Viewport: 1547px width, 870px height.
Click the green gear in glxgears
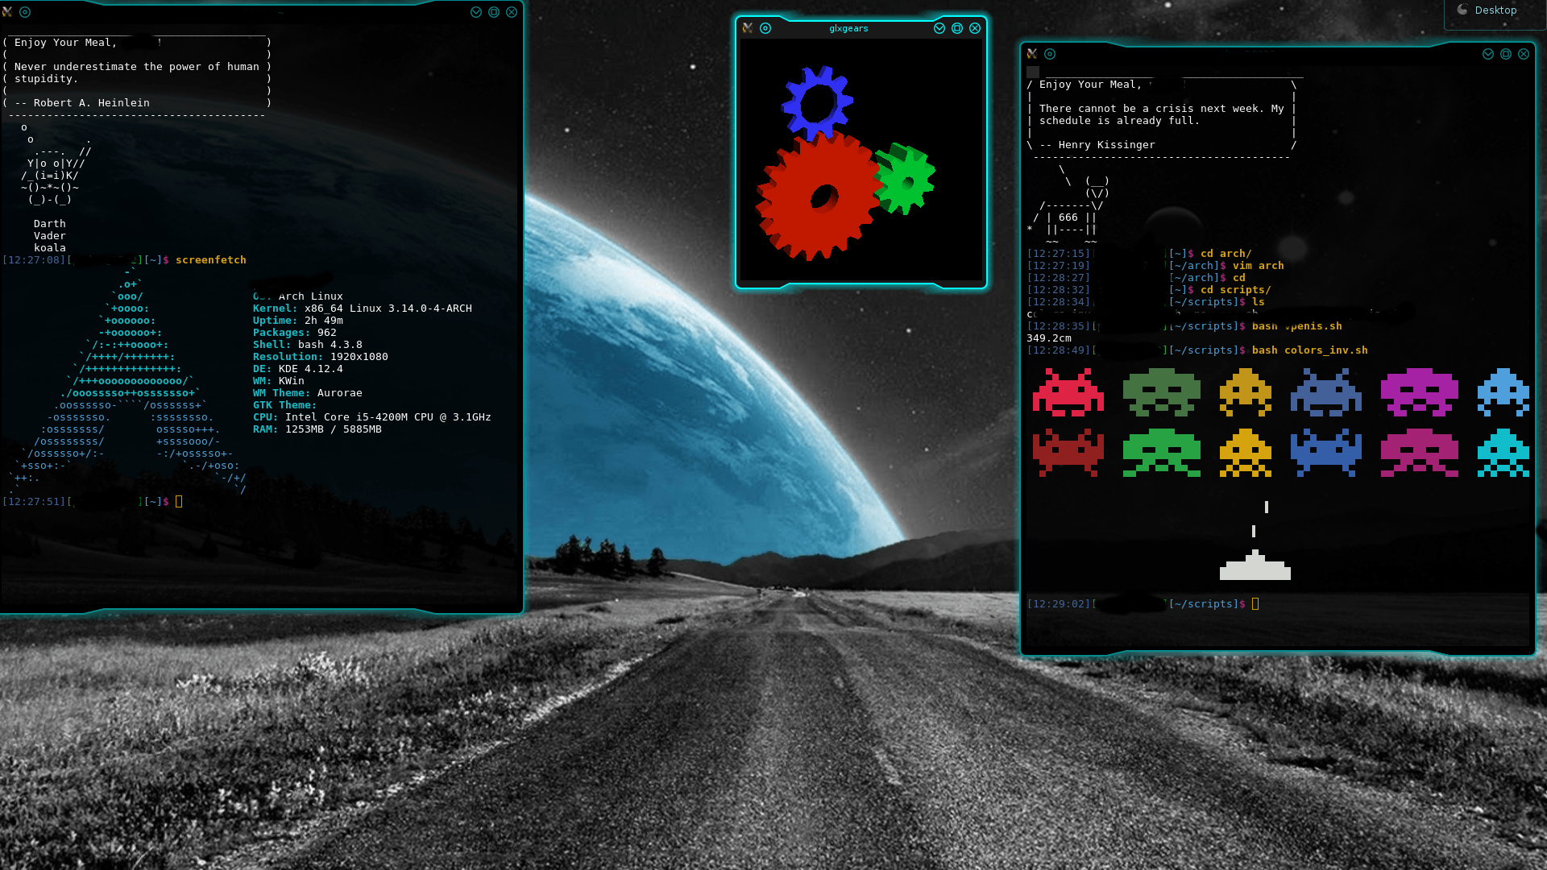pos(905,179)
